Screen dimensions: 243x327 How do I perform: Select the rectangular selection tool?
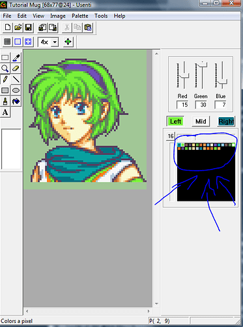pos(5,58)
